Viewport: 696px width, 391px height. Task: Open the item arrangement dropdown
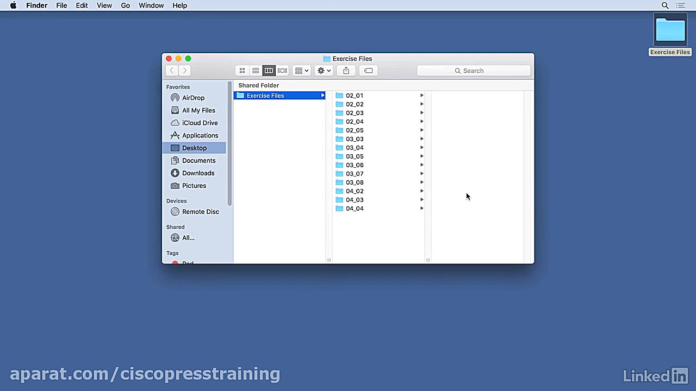tap(302, 71)
